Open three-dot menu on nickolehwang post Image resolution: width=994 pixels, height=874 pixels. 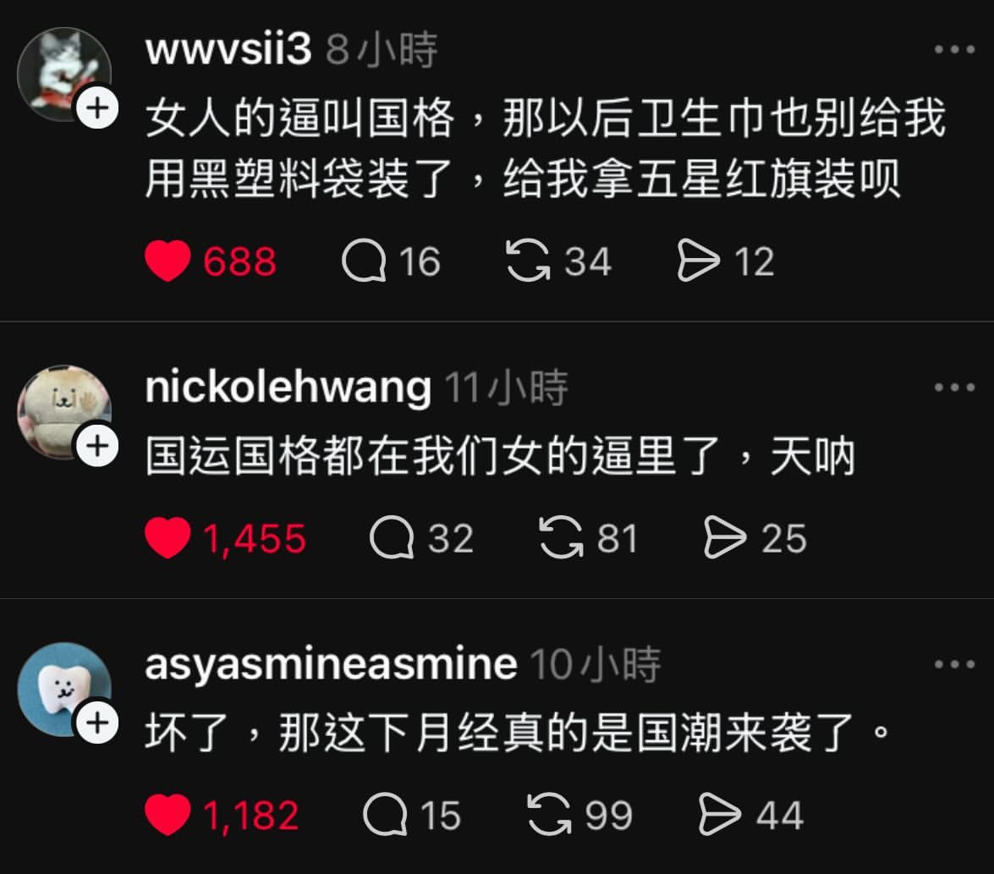coord(954,388)
